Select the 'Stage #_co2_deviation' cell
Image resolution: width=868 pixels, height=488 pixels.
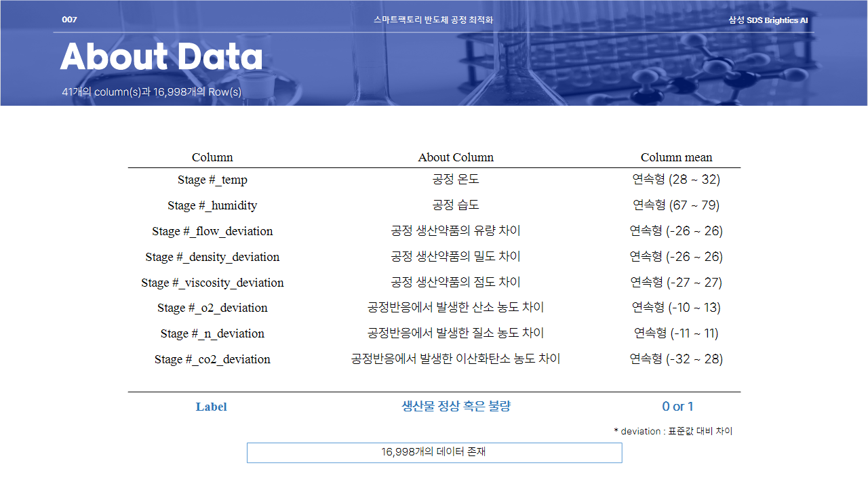click(212, 359)
